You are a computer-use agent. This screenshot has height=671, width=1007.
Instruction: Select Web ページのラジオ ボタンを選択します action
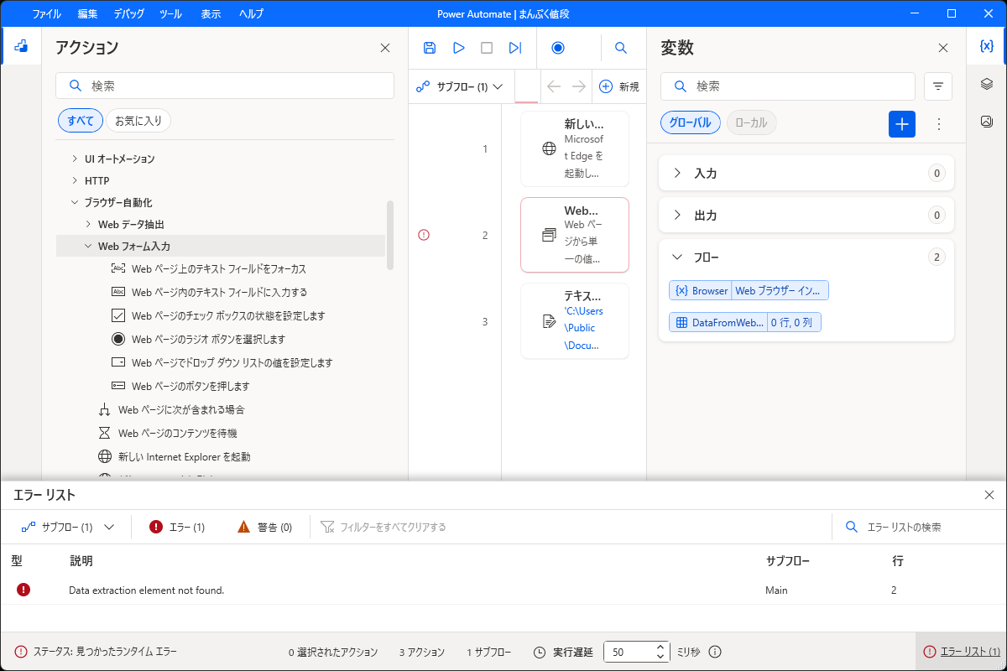(x=208, y=340)
